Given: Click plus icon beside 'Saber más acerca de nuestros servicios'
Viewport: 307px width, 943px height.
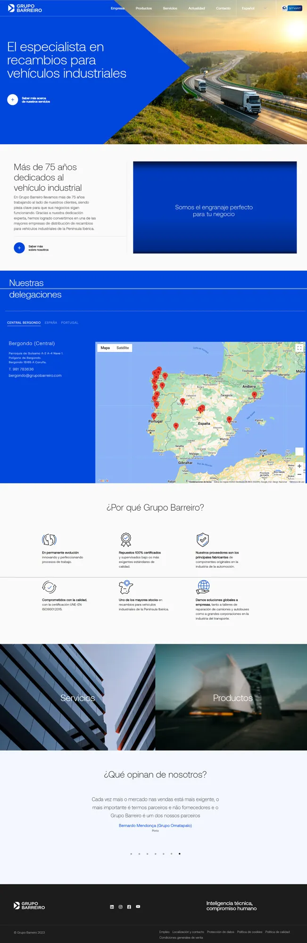Looking at the screenshot, I should 13,99.
